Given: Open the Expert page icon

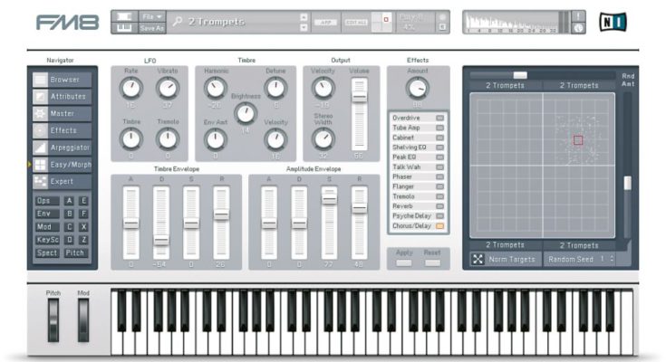Looking at the screenshot, I should coord(41,181).
